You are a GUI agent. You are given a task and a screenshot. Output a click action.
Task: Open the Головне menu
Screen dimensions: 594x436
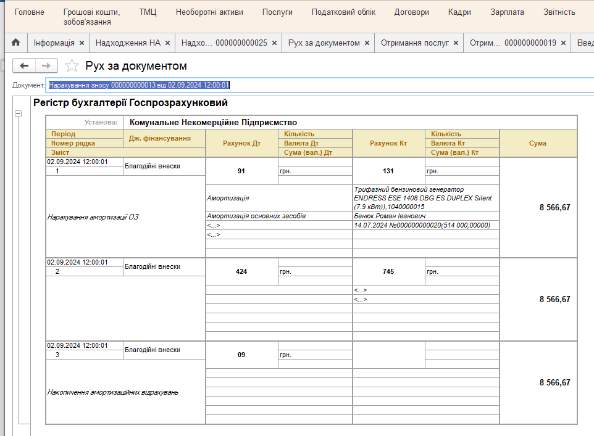(30, 12)
